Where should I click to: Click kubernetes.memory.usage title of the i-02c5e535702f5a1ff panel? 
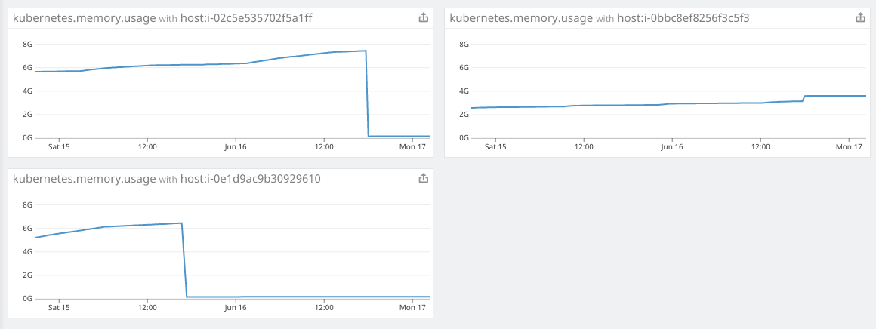coord(85,18)
